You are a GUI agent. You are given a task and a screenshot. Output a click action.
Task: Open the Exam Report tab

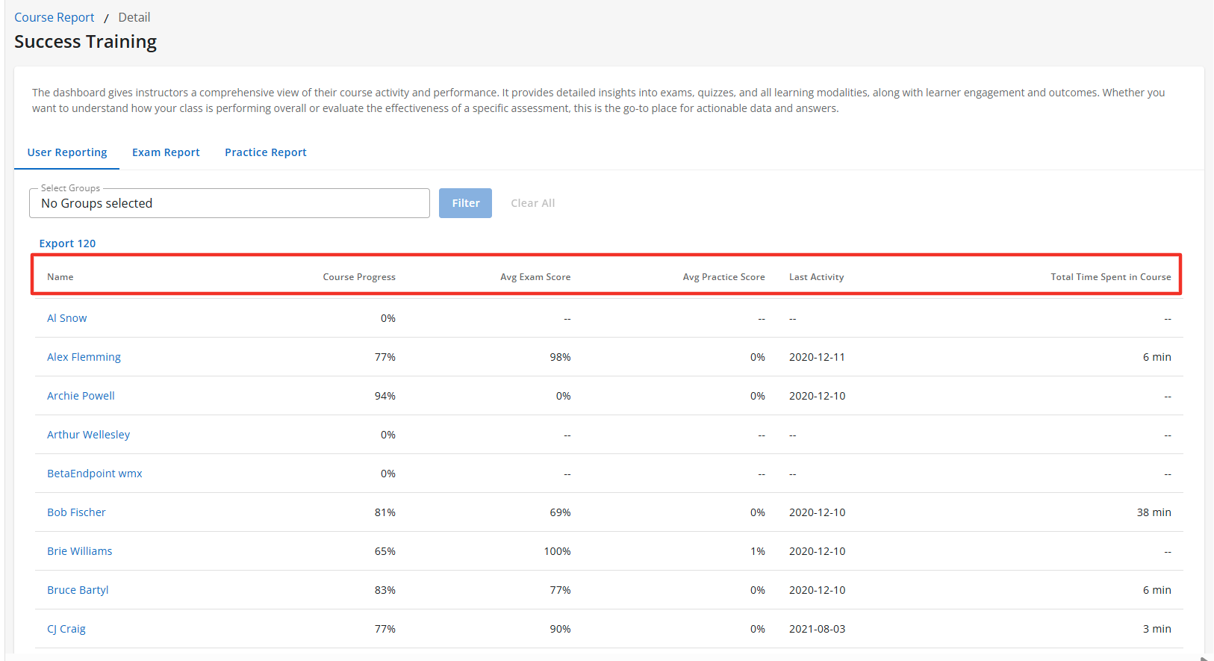(166, 152)
